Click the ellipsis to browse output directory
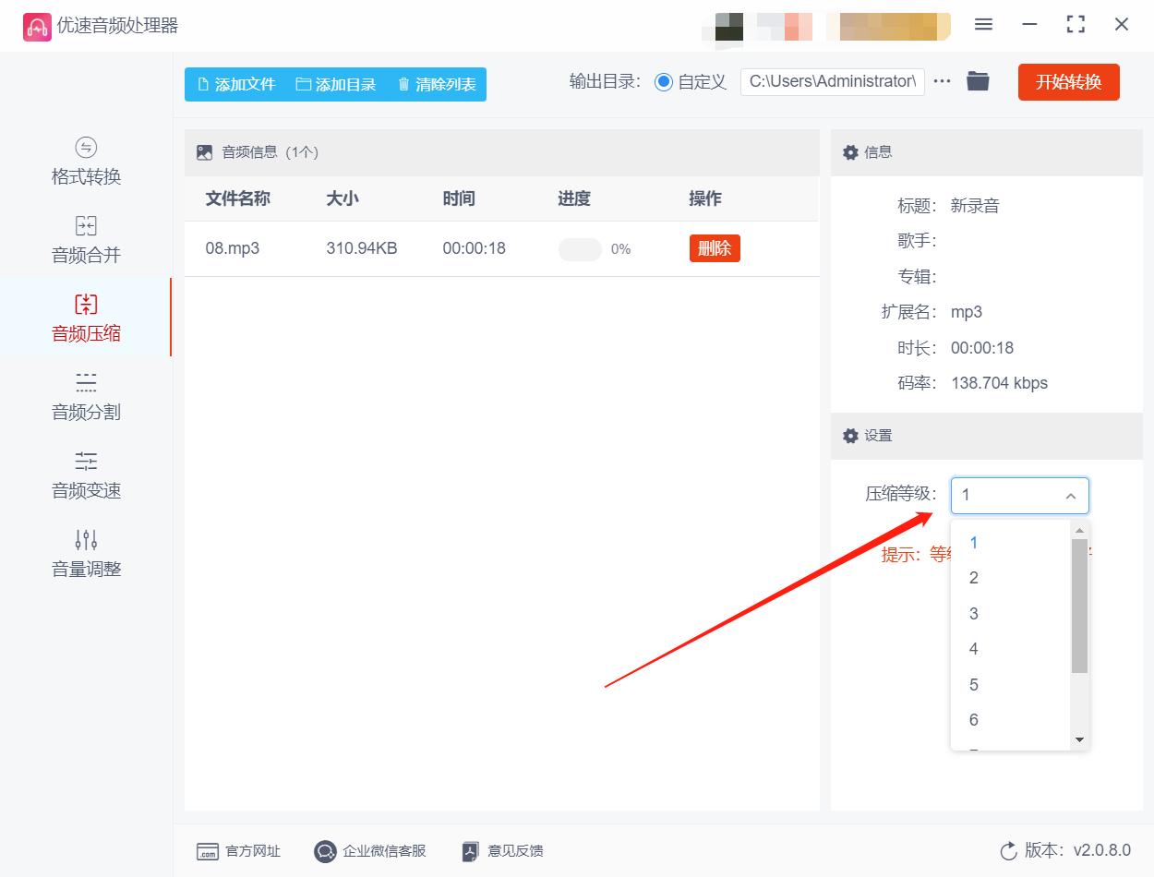The image size is (1154, 877). tap(942, 81)
